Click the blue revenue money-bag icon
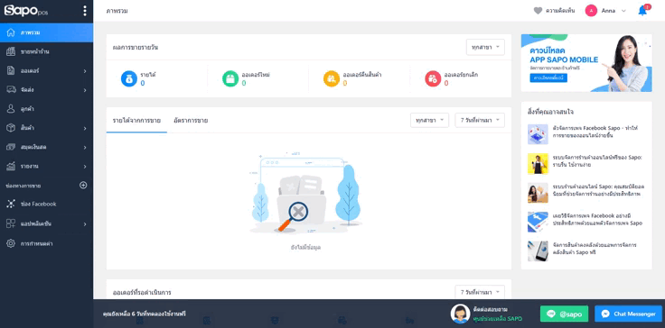 tap(129, 78)
